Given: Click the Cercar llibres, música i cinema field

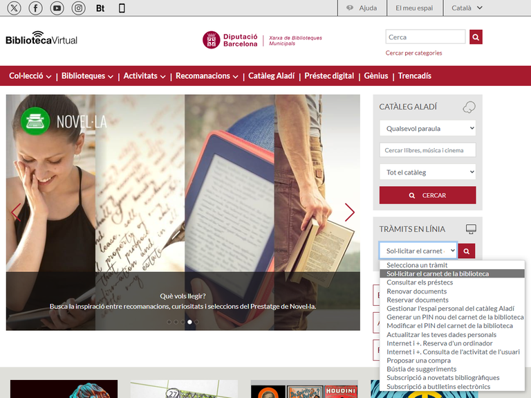Looking at the screenshot, I should pyautogui.click(x=427, y=150).
